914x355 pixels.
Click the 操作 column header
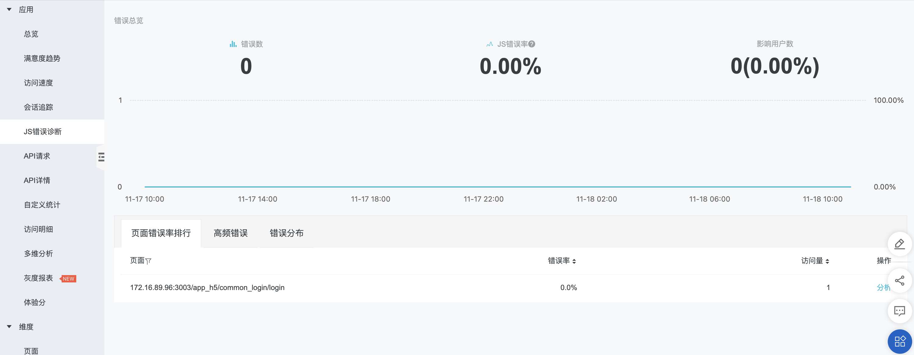[x=883, y=261]
